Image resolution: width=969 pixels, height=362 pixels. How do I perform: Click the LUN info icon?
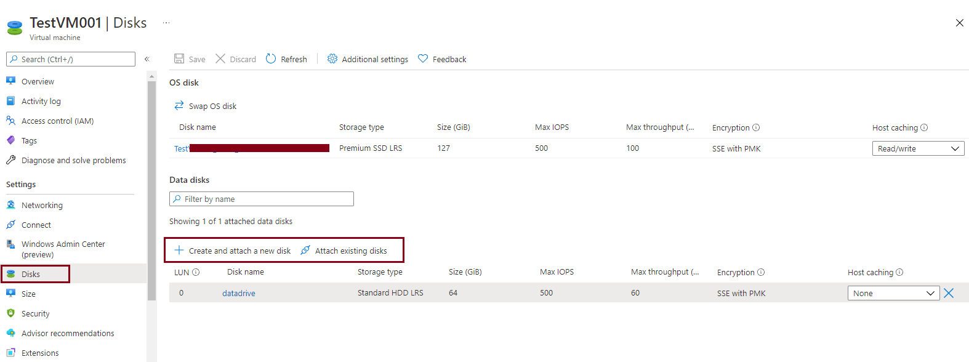[x=196, y=272]
